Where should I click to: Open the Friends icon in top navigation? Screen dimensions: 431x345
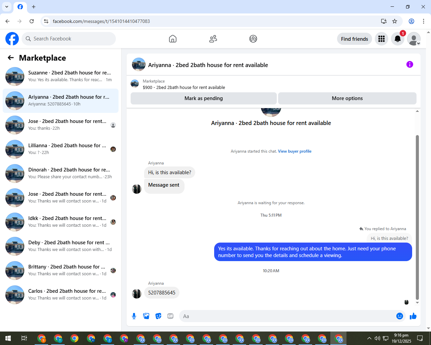coord(213,39)
